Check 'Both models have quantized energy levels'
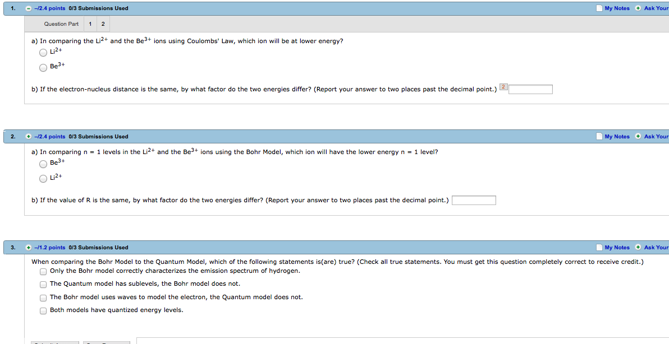This screenshot has width=669, height=344. (x=43, y=311)
